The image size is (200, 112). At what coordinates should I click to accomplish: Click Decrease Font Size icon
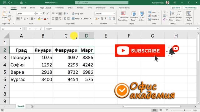tap(47, 13)
